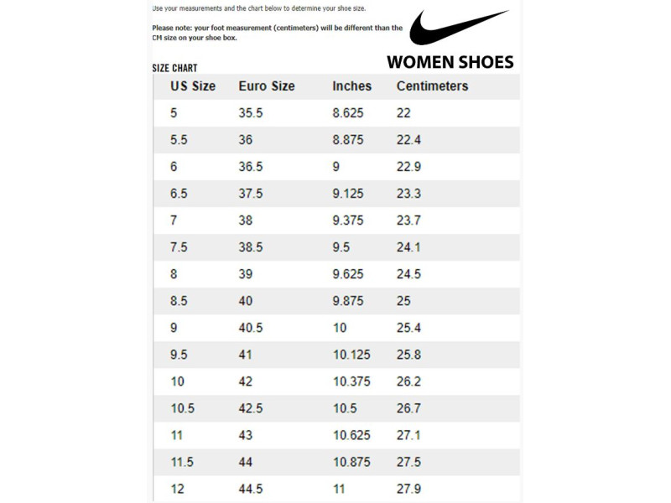Click US size 11.5 cell

(182, 462)
